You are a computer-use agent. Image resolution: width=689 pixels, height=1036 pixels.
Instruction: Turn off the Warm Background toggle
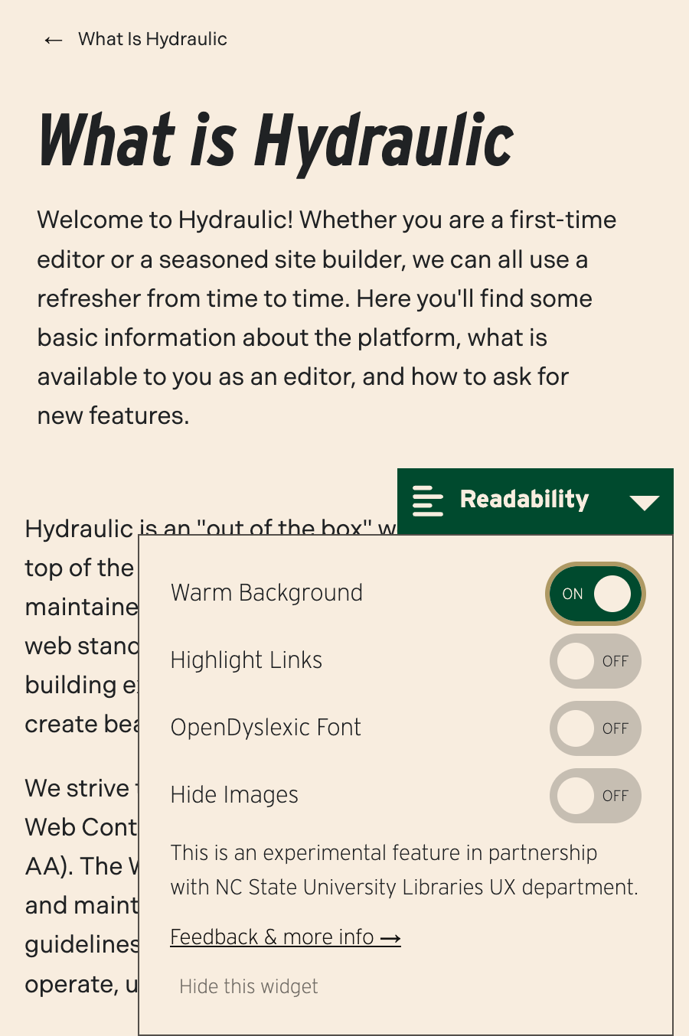tap(596, 594)
